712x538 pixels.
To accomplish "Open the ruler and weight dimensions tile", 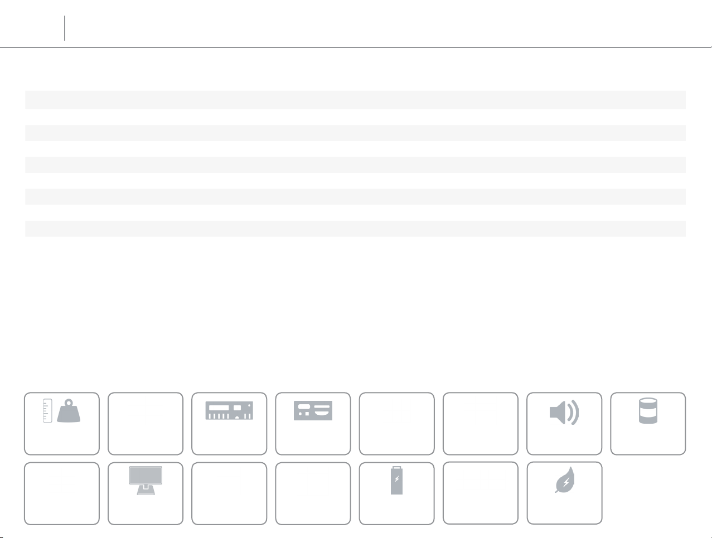I will (62, 423).
